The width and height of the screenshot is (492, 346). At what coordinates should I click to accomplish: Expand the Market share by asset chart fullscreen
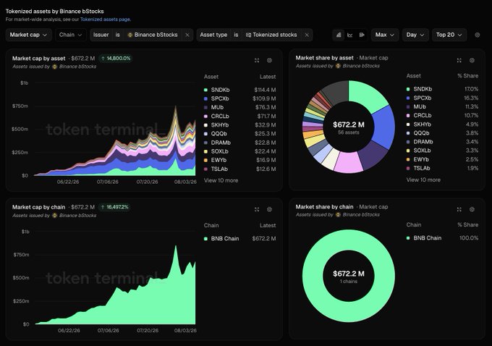click(x=459, y=60)
